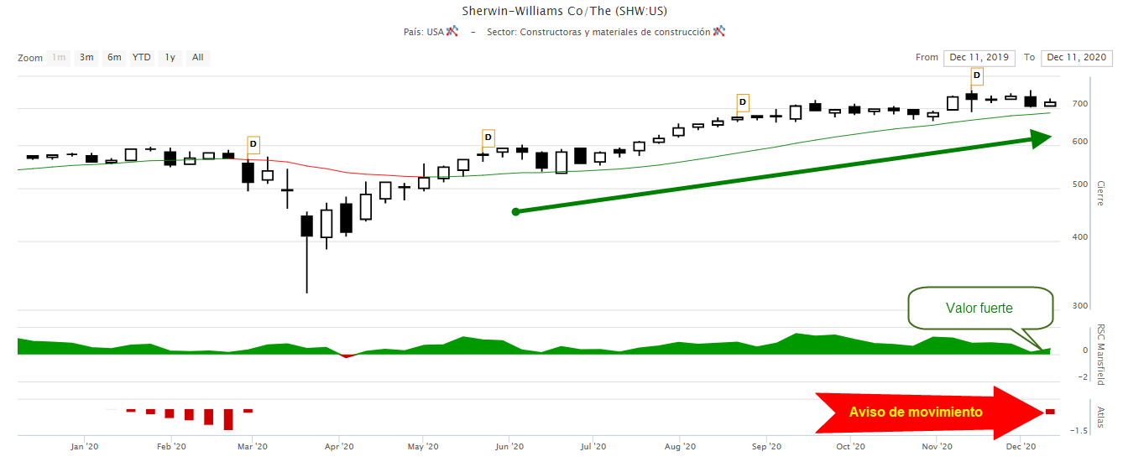Select the All zoom range

click(197, 58)
